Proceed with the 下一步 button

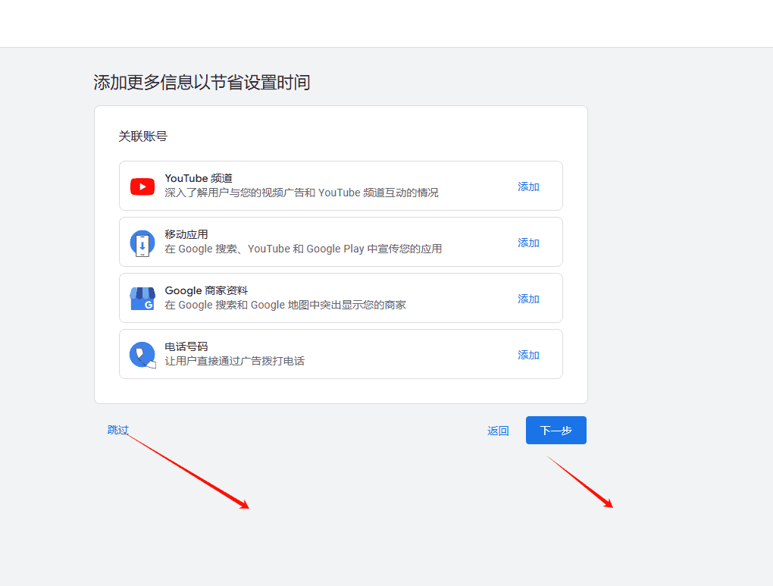point(556,430)
